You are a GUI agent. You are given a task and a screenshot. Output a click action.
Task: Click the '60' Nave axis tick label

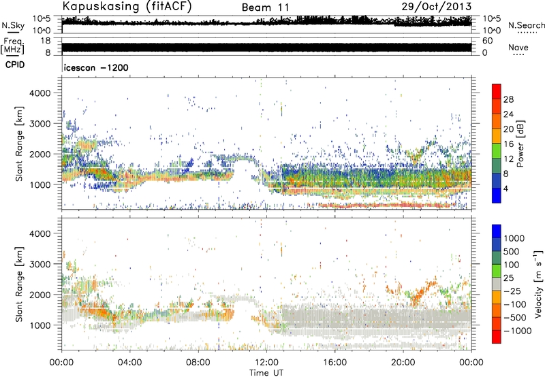(488, 41)
